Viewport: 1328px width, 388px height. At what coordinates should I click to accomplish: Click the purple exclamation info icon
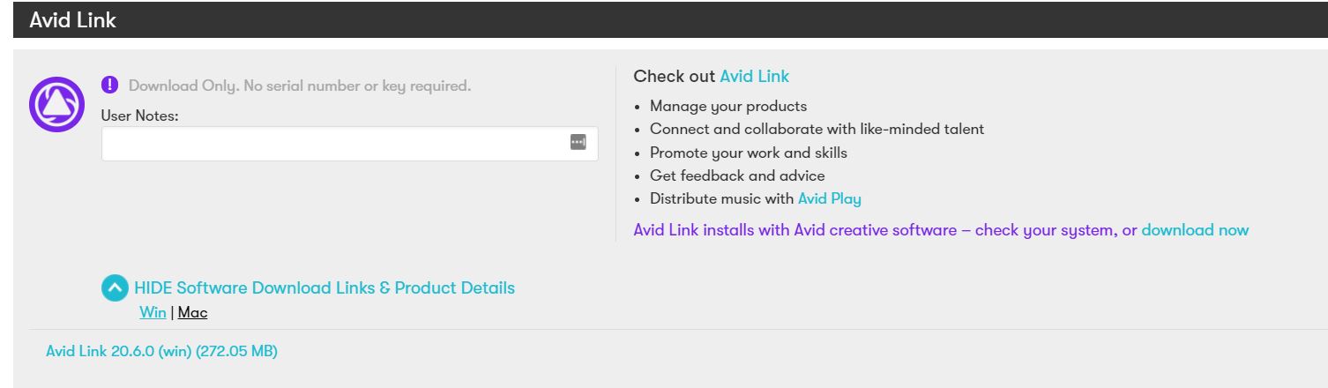point(109,85)
